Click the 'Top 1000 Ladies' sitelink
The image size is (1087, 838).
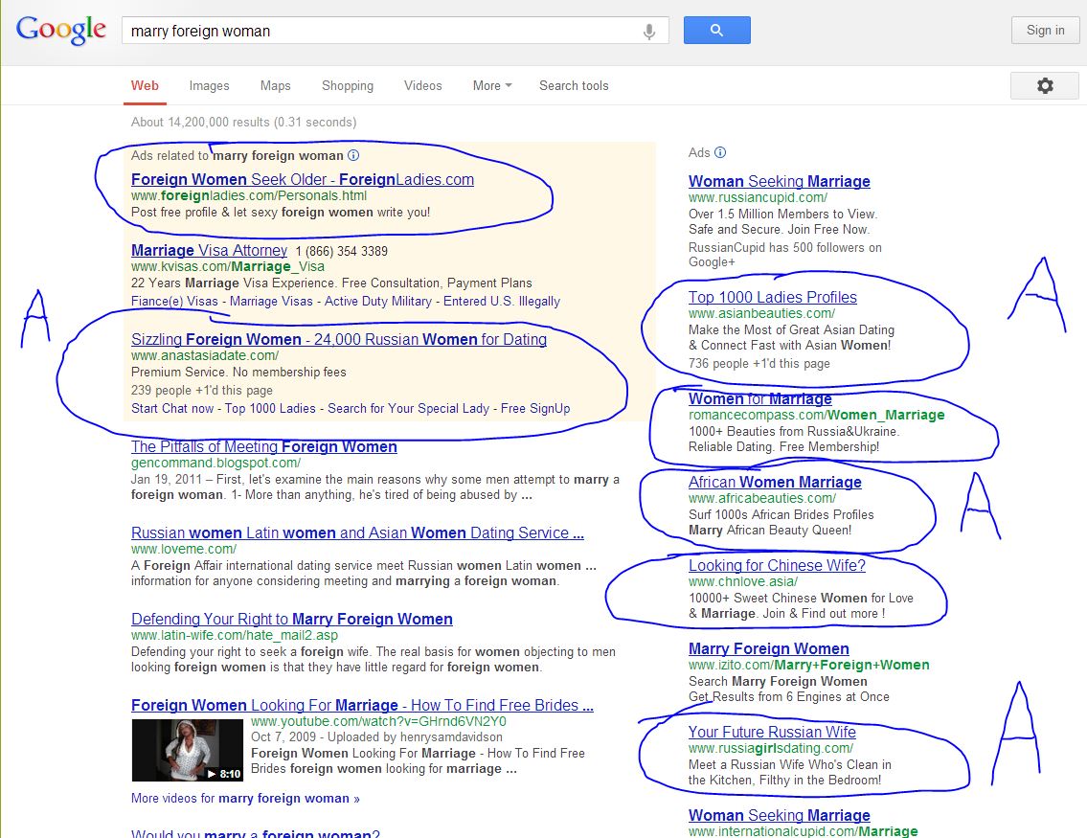click(x=270, y=409)
